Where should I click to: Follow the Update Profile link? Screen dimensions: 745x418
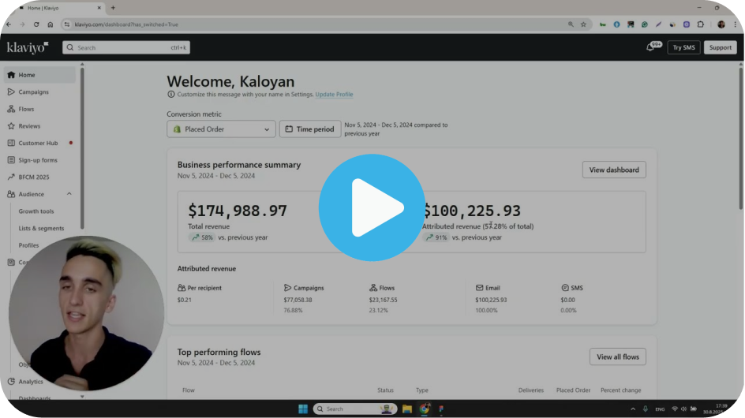click(x=334, y=95)
